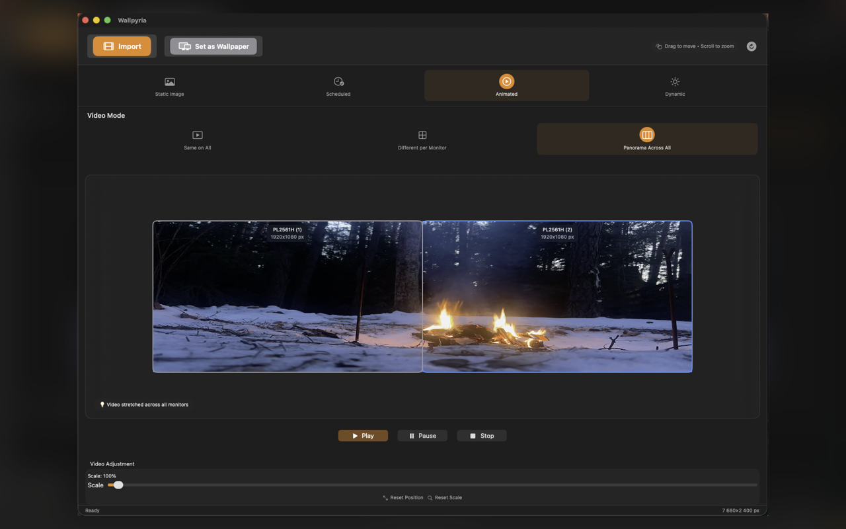Pause the video playback
This screenshot has width=846, height=529.
422,436
